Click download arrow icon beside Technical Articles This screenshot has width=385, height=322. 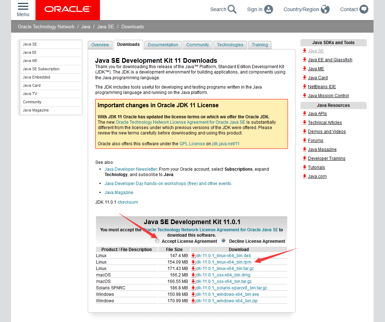coord(304,122)
